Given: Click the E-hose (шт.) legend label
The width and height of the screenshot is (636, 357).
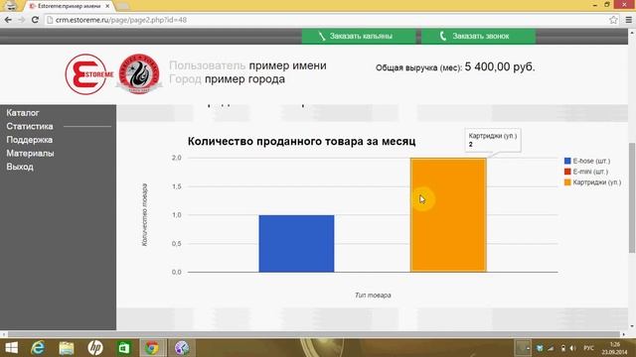Looking at the screenshot, I should (591, 161).
